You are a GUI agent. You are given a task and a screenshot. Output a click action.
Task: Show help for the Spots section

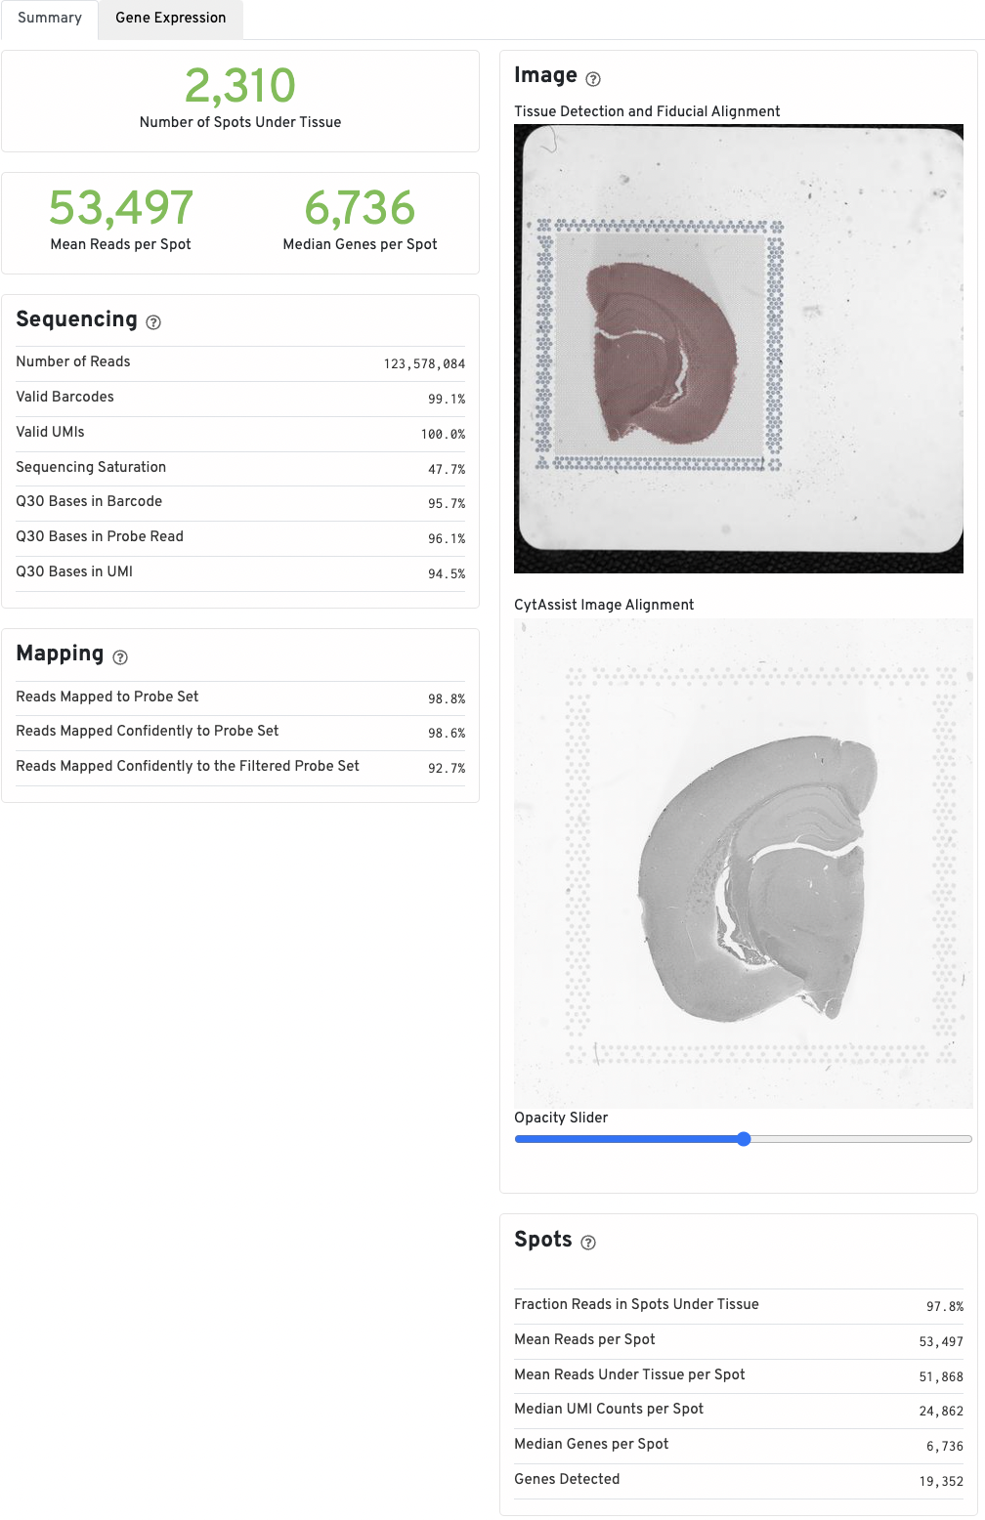coord(588,1243)
